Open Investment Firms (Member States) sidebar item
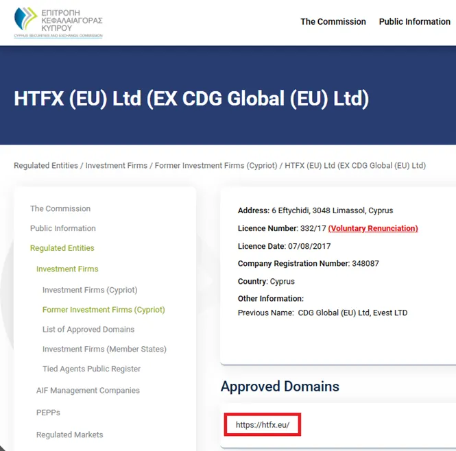The width and height of the screenshot is (456, 451). coord(104,349)
